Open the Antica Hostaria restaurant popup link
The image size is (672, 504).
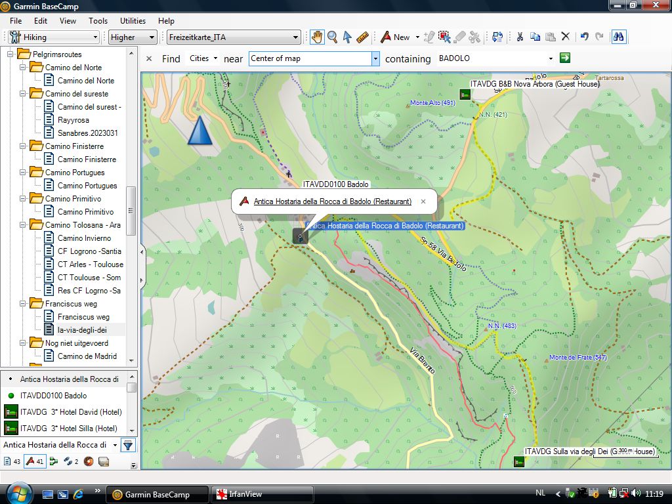[x=332, y=201]
